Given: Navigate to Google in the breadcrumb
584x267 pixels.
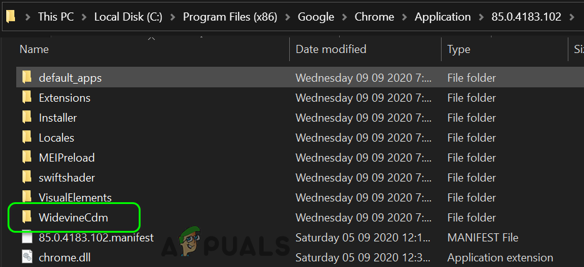Looking at the screenshot, I should [315, 17].
